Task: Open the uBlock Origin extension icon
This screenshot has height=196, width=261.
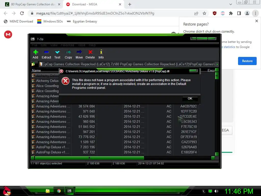Action: tap(215, 13)
